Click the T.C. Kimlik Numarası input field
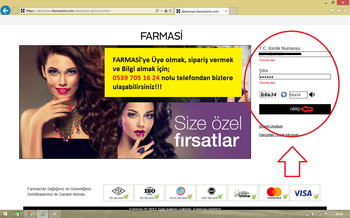The height and width of the screenshot is (218, 350). point(295,54)
